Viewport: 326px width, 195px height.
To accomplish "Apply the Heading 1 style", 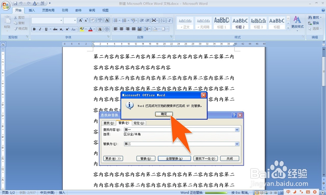I will [222, 23].
